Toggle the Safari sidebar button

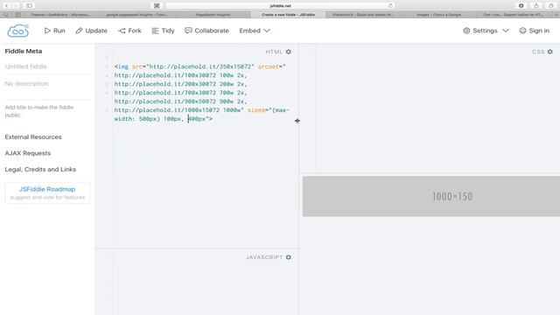click(x=29, y=6)
